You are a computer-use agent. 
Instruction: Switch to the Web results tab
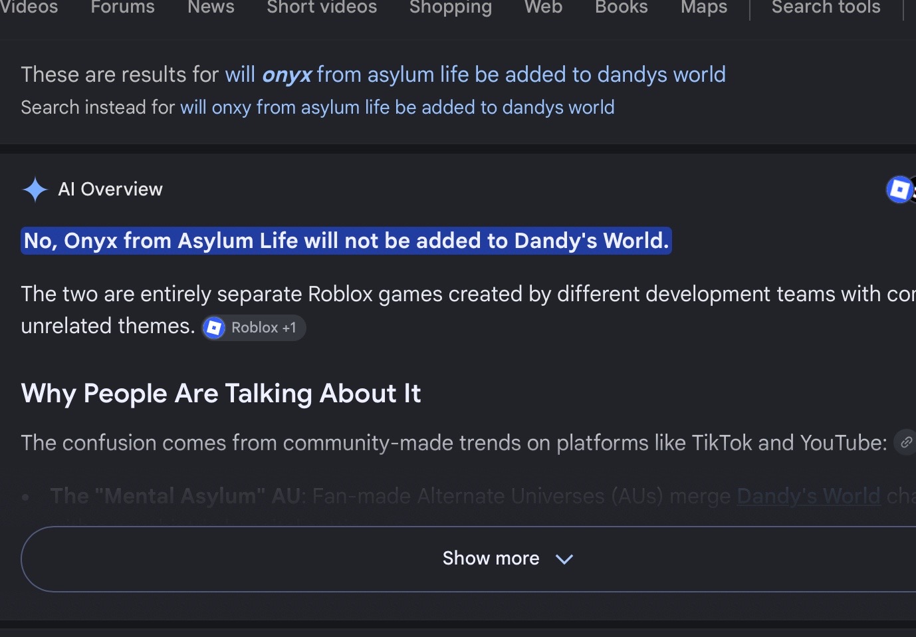point(543,7)
